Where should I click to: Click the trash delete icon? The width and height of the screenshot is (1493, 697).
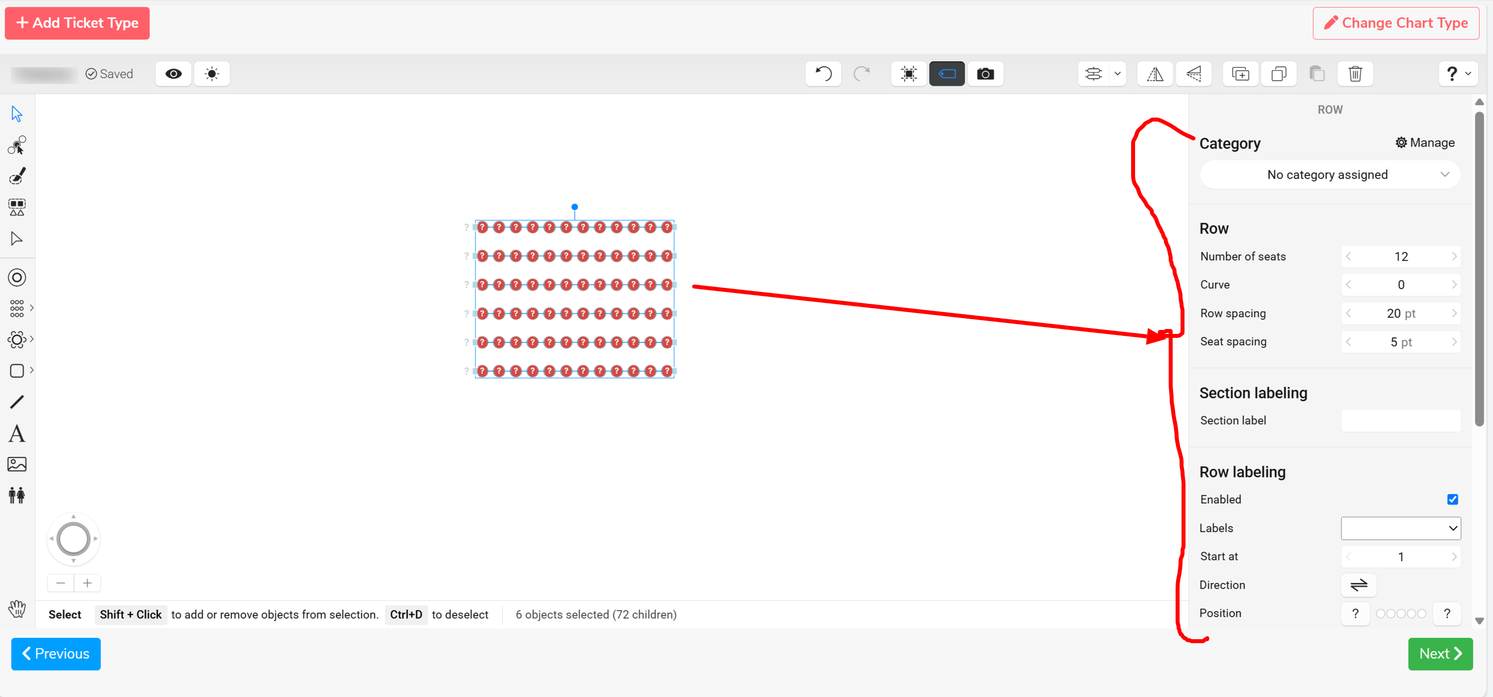point(1355,74)
